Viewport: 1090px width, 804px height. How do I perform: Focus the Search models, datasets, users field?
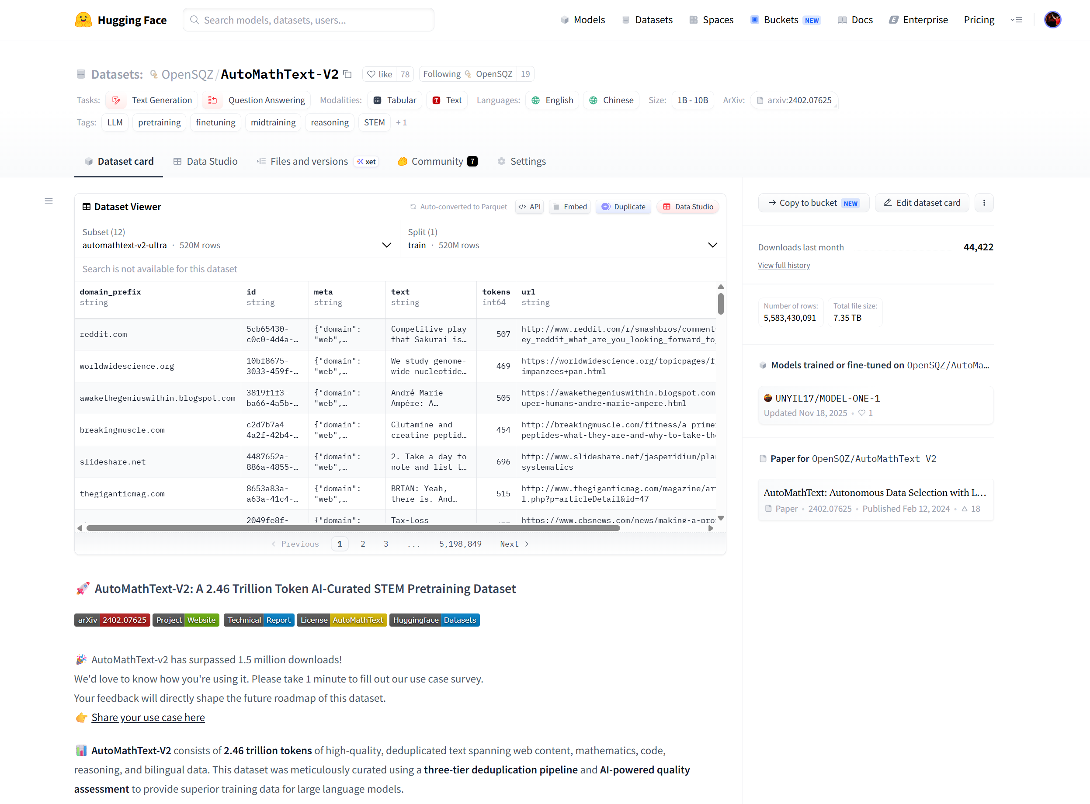[309, 20]
